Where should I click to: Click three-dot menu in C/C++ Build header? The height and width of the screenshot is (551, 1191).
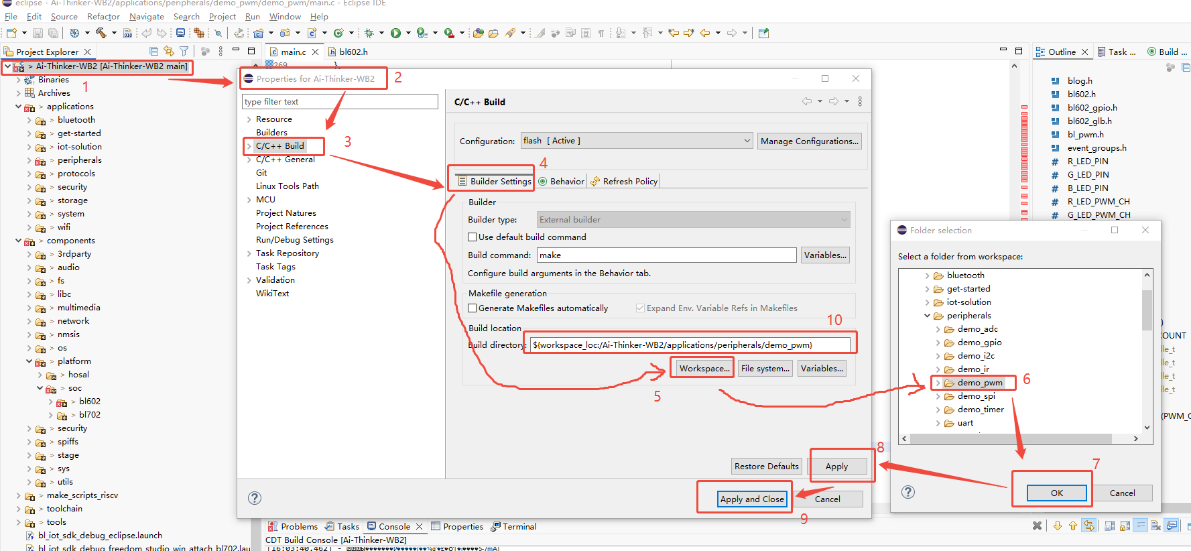pos(860,101)
